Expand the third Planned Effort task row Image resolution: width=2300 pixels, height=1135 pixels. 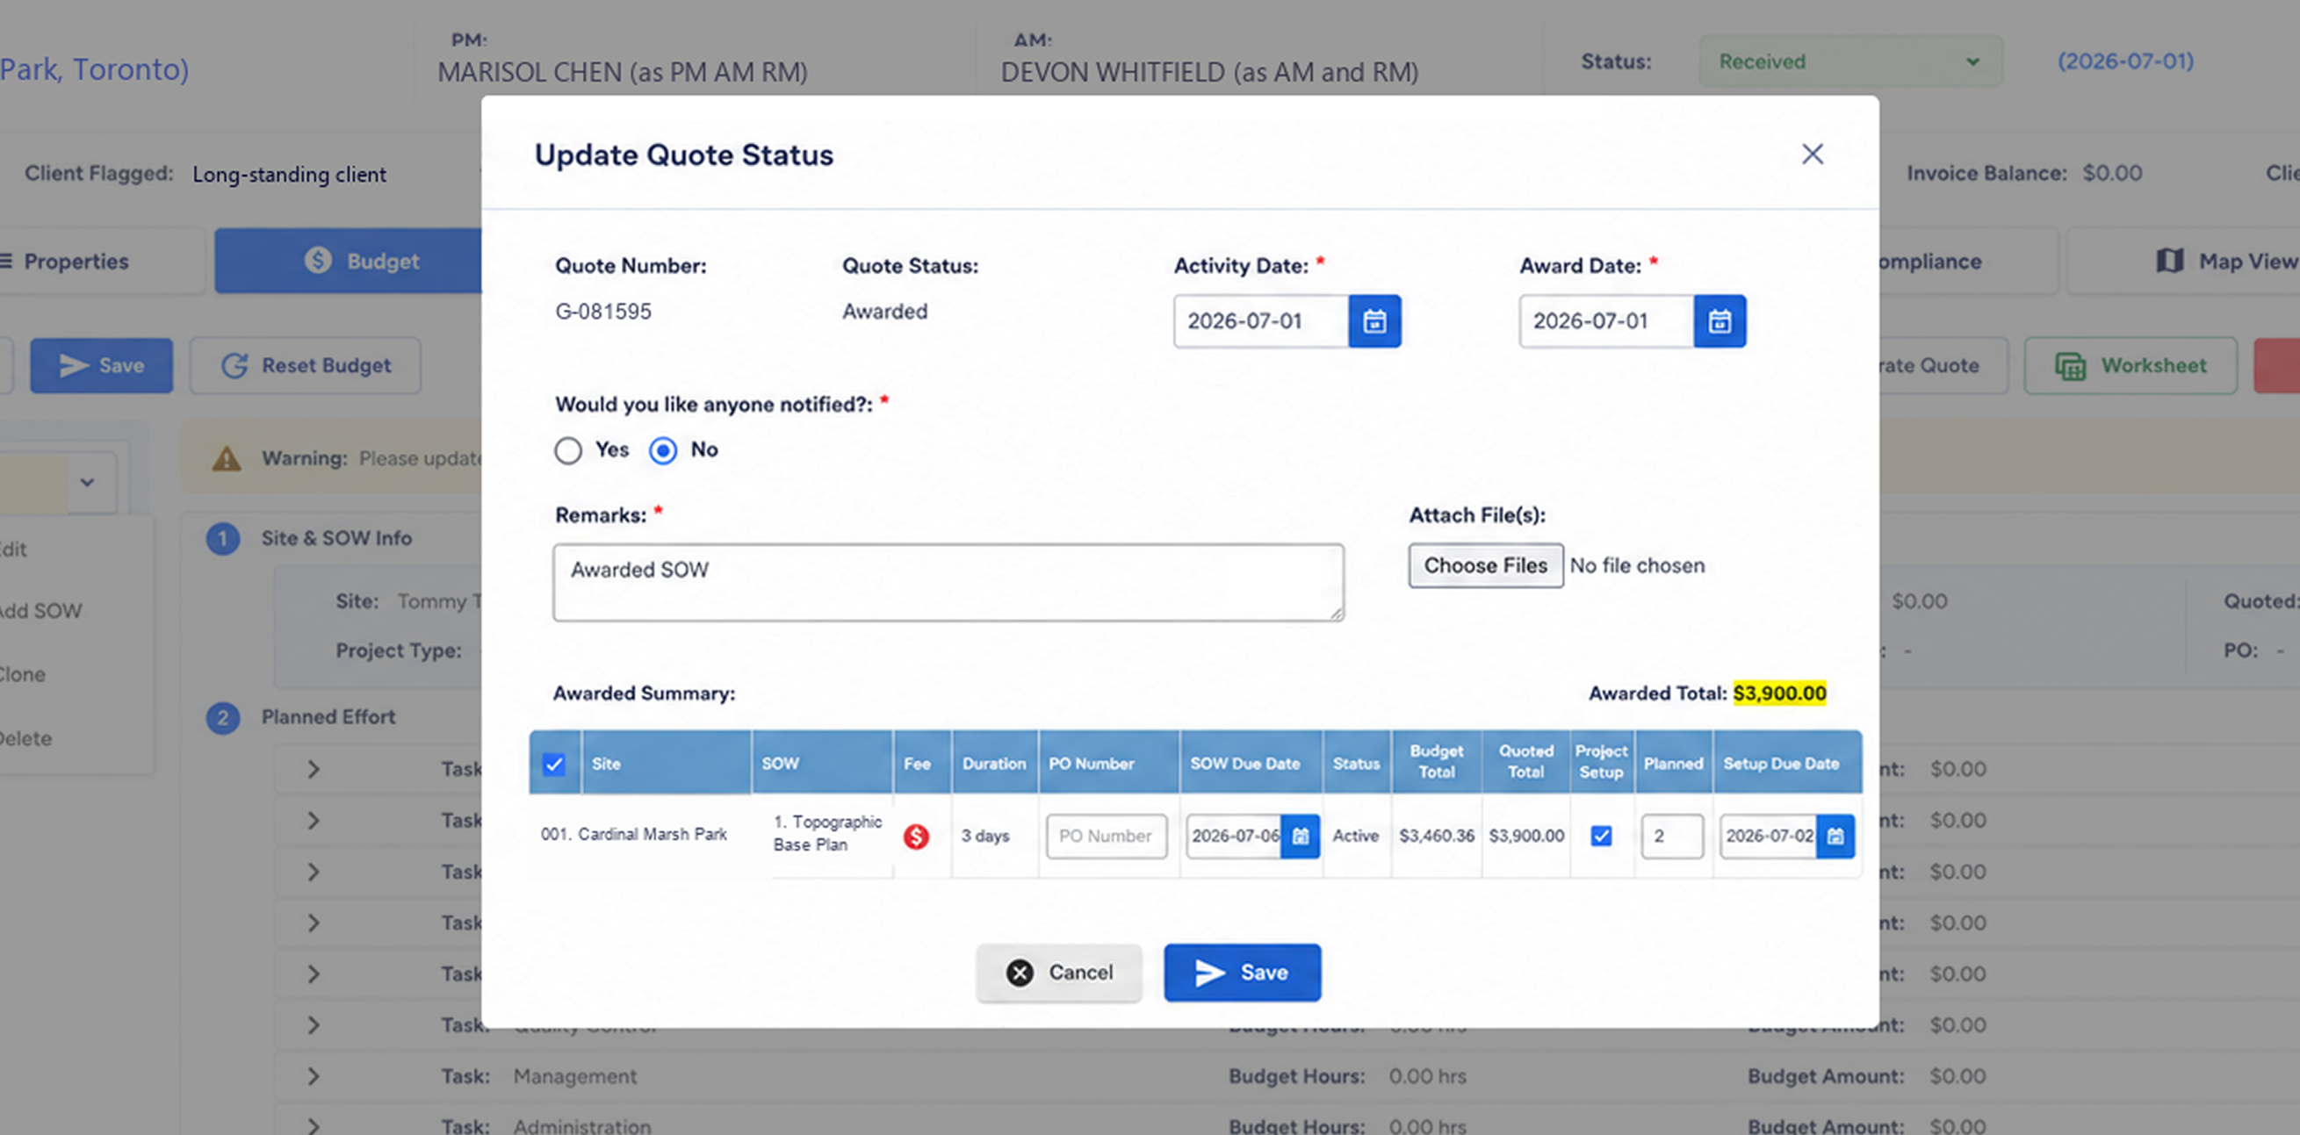pyautogui.click(x=313, y=872)
